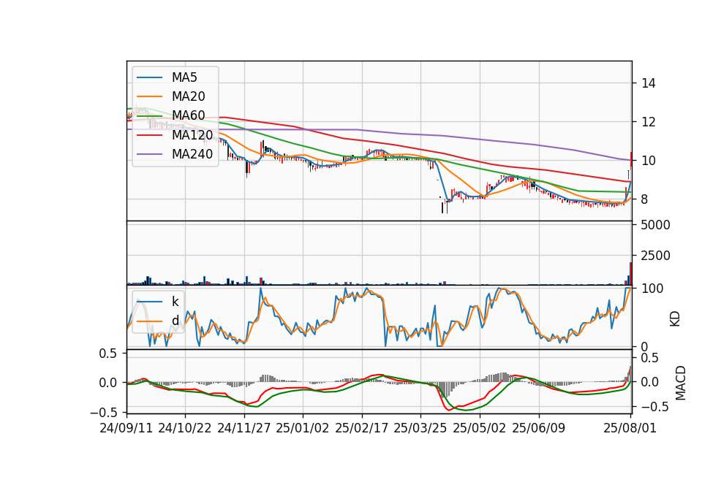Click the 25/03/25 date axis label
Image resolution: width=702 pixels, height=504 pixels.
(420, 428)
